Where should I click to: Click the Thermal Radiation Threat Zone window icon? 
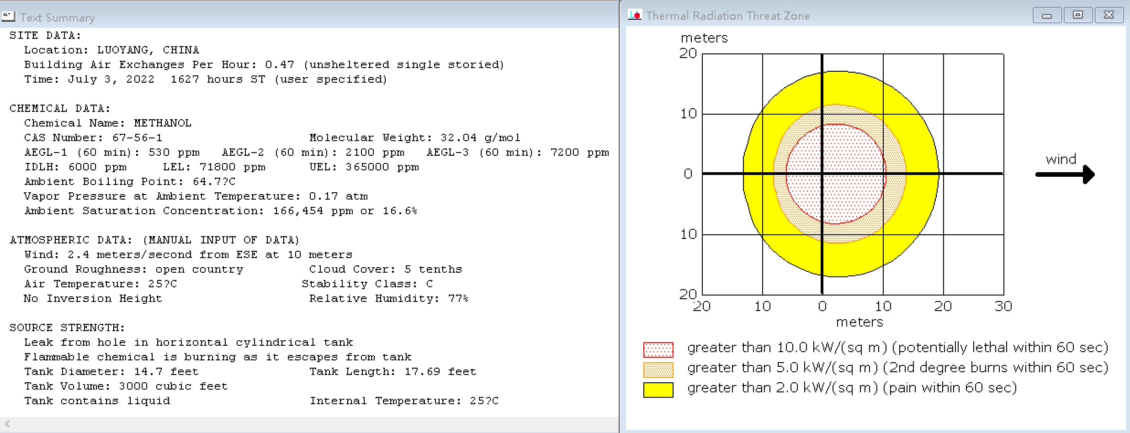[635, 15]
